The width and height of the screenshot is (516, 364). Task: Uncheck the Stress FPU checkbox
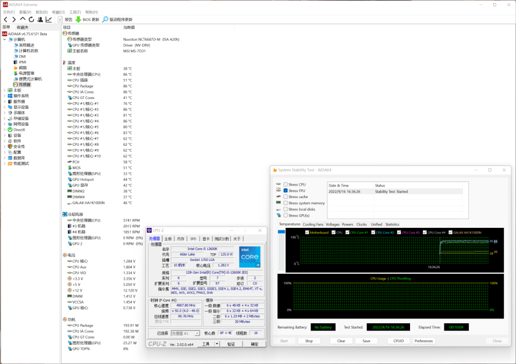[x=286, y=191]
